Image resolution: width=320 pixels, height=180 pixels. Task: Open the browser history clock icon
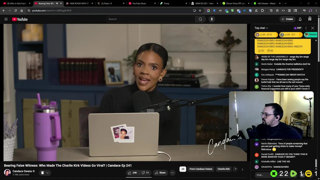pyautogui.click(x=271, y=10)
